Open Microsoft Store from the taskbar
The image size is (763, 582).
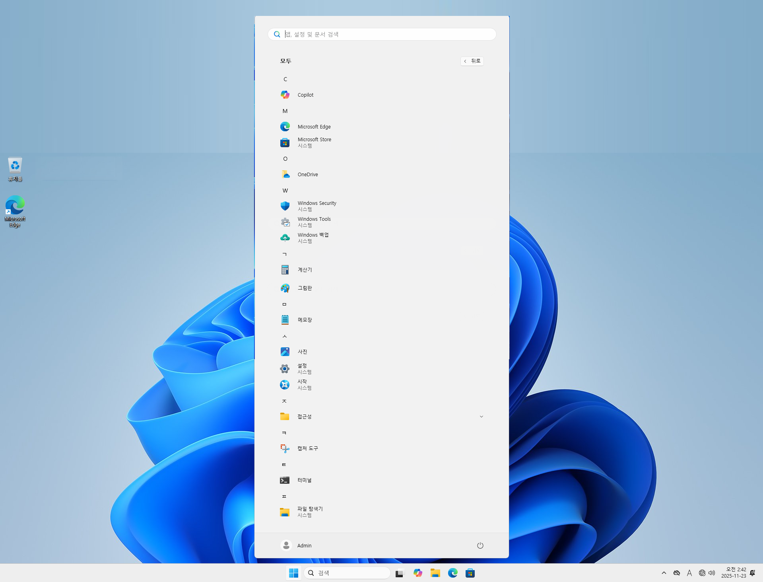[x=470, y=573]
